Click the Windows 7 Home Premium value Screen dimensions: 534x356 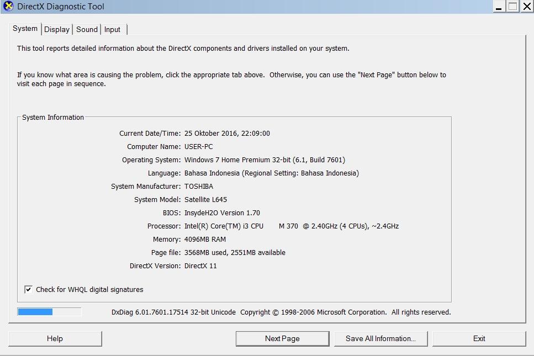point(265,160)
